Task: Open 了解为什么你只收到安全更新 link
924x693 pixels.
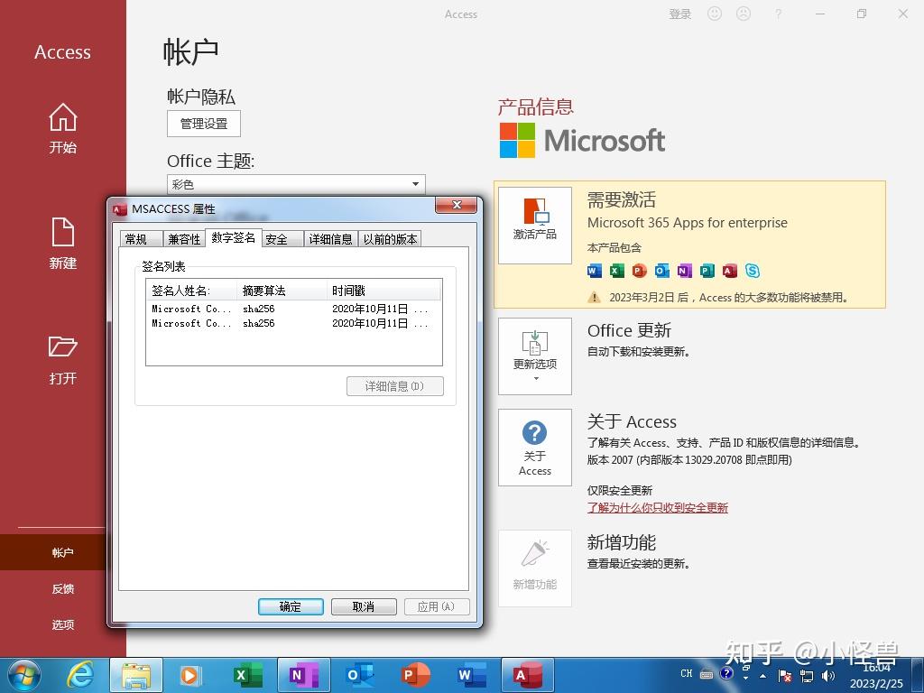Action: click(x=658, y=508)
